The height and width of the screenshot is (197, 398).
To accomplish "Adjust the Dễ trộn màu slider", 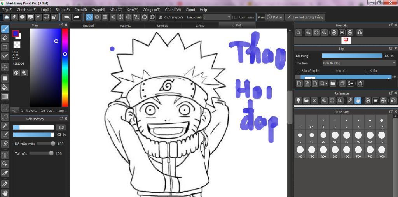I will (x=46, y=144).
